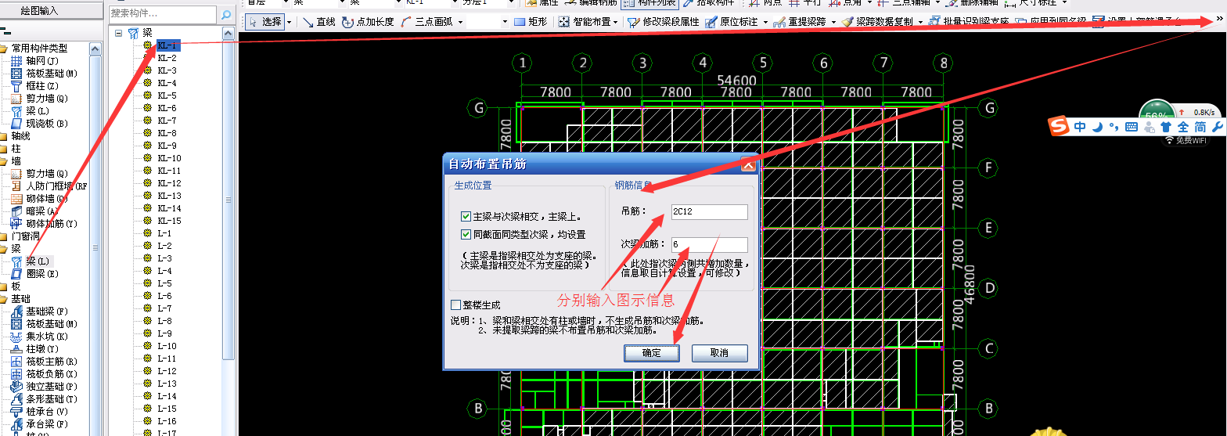Select 筏板基础(M) under 常用构件类型
1227x436 pixels.
[45, 74]
